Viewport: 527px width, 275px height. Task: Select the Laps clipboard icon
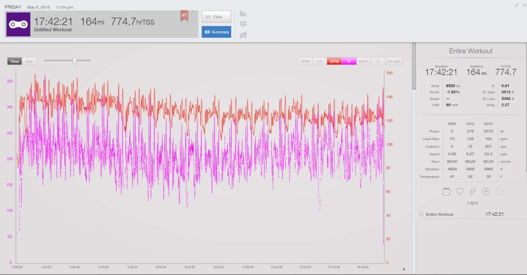pos(447,192)
